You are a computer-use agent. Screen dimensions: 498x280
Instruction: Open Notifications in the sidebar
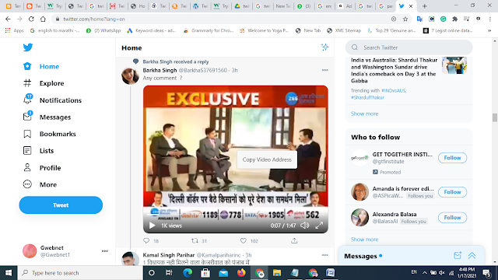52,100
